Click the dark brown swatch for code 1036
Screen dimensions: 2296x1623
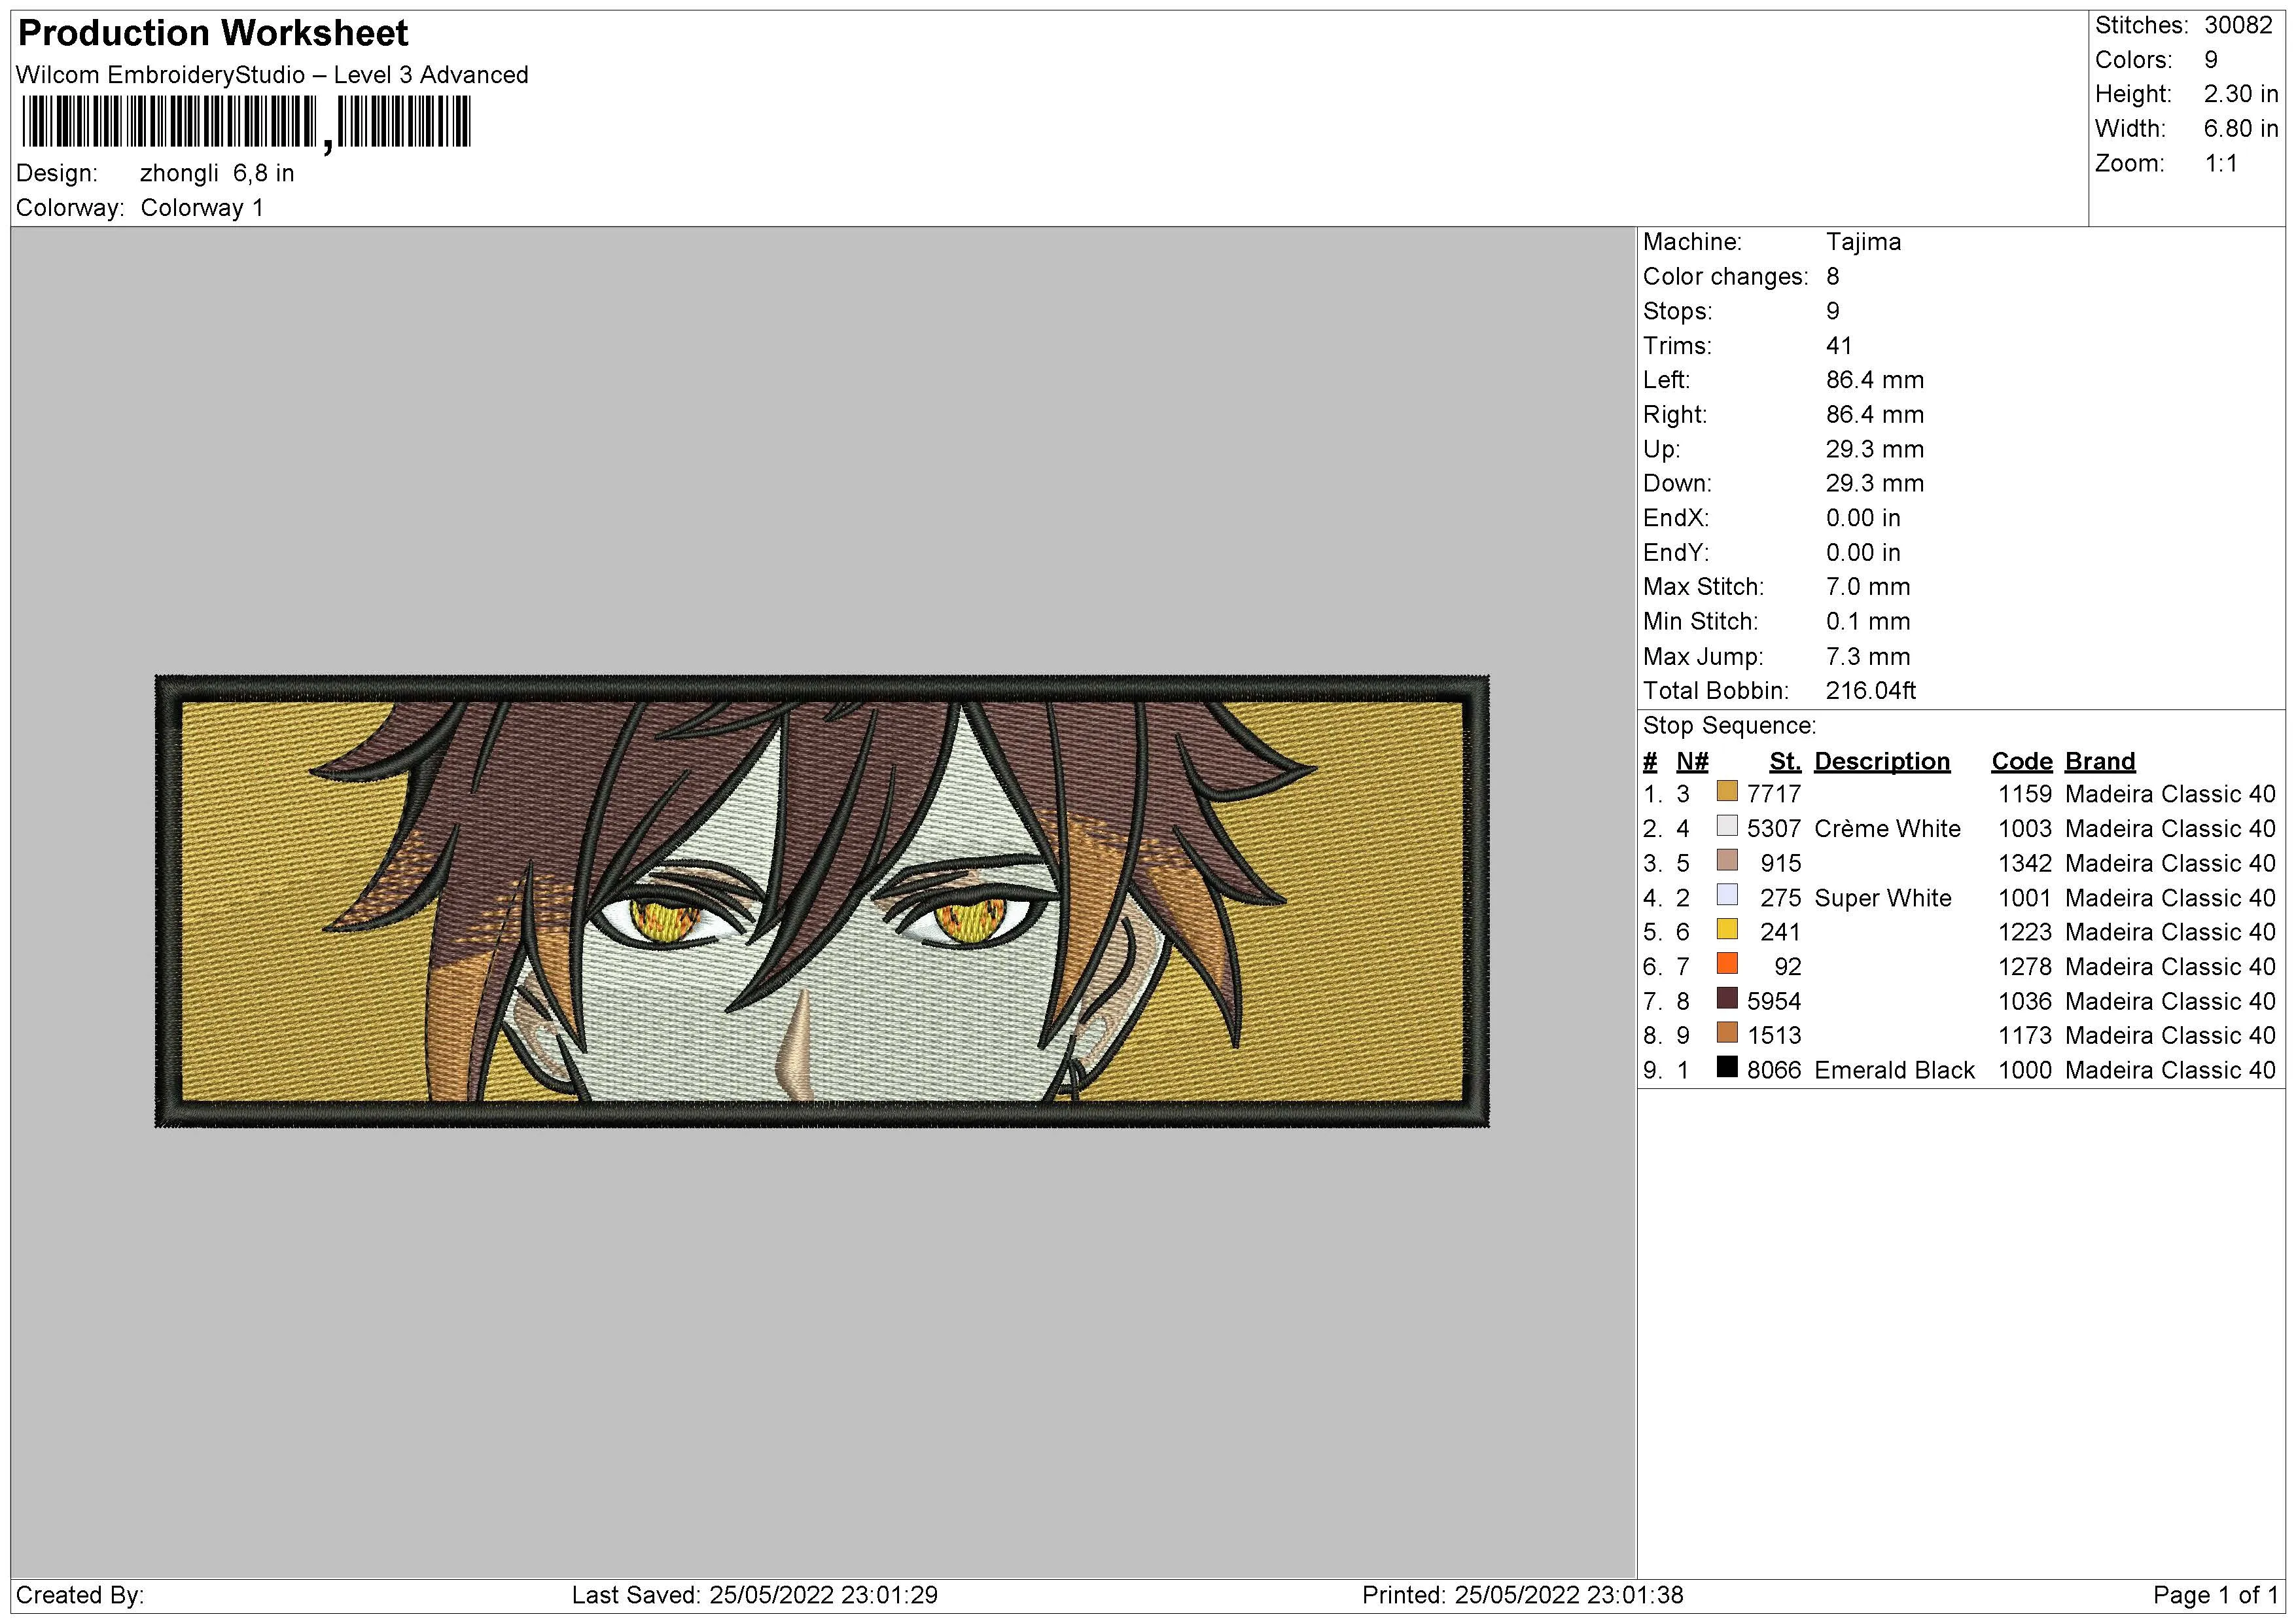coord(1727,998)
